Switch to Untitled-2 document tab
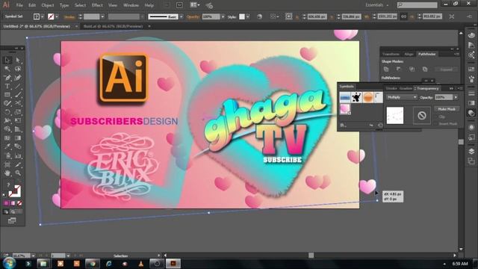 tap(37, 26)
